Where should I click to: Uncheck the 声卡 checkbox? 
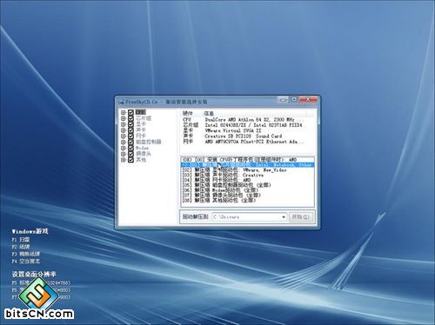point(130,130)
